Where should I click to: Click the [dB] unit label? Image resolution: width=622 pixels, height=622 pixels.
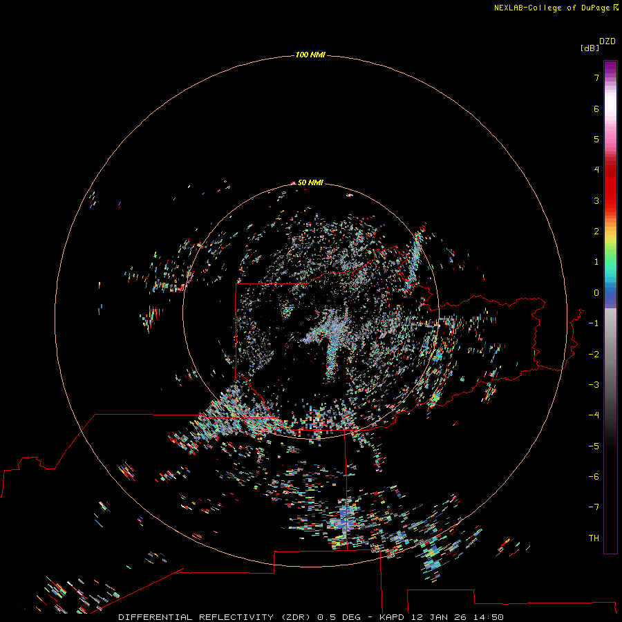pyautogui.click(x=590, y=48)
